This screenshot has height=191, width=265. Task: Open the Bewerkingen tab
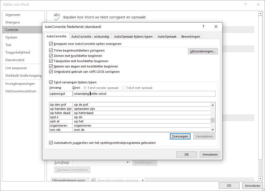pos(191,37)
